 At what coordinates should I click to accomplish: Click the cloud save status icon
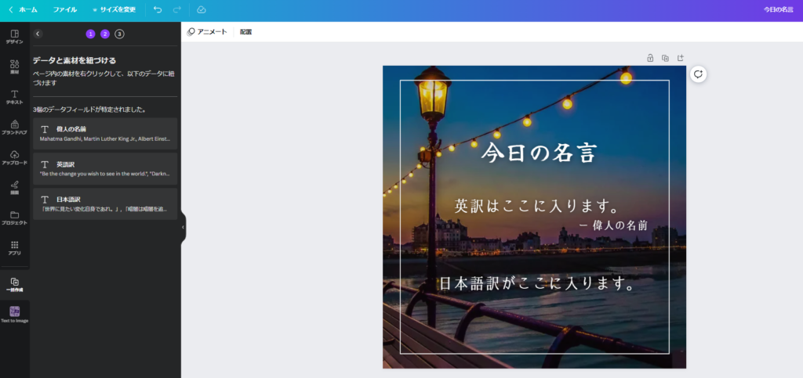(x=201, y=9)
